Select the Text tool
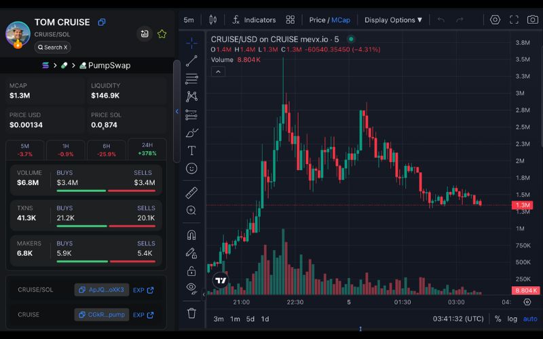The width and height of the screenshot is (543, 339). point(191,151)
